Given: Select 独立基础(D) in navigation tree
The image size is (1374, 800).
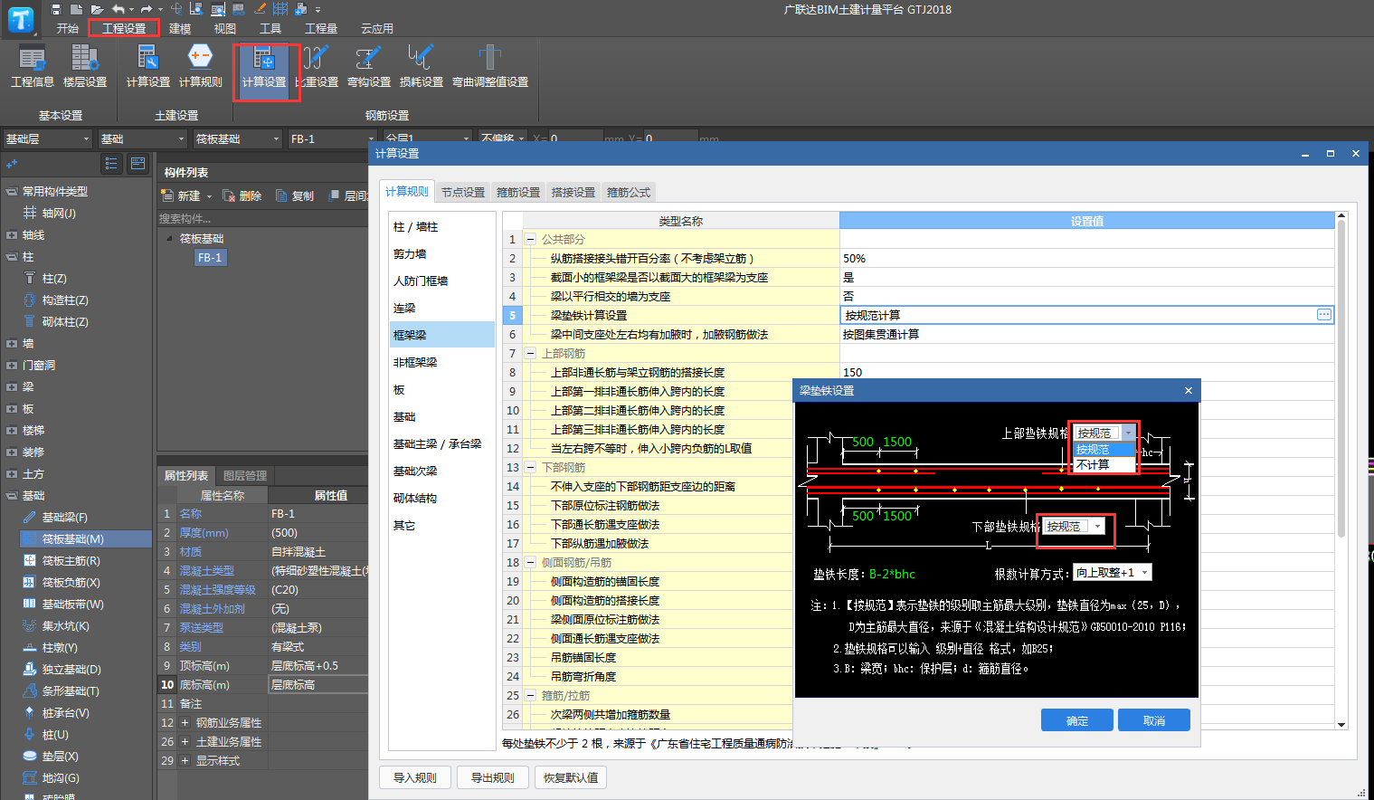Looking at the screenshot, I should pyautogui.click(x=71, y=669).
